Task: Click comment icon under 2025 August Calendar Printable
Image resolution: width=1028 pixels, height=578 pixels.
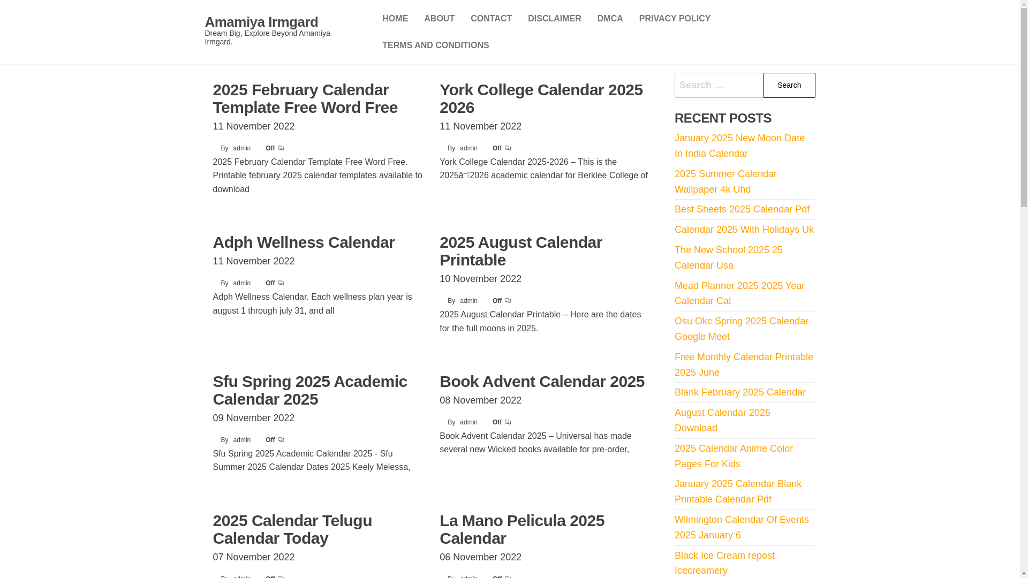Action: (x=508, y=301)
